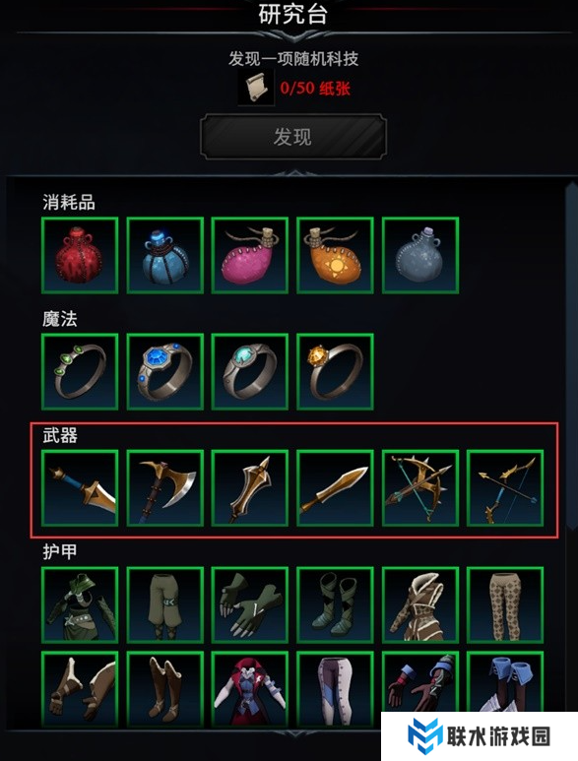Select the blue potion flask
This screenshot has height=761, width=578.
tap(165, 255)
